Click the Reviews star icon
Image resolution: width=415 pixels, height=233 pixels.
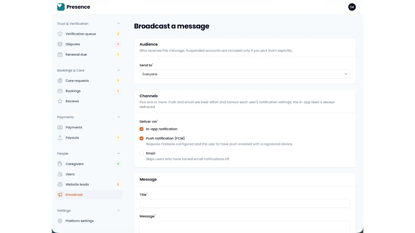pos(60,101)
